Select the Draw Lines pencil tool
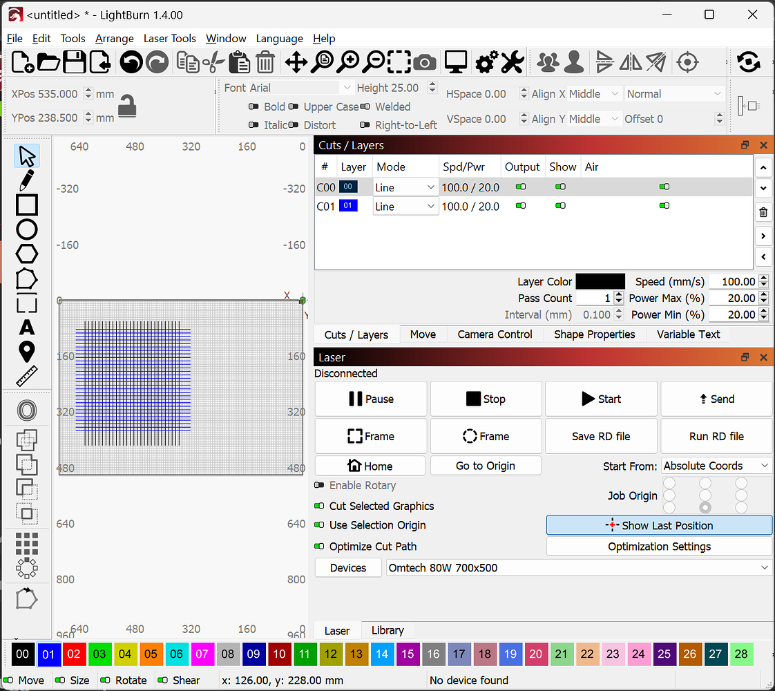 [x=26, y=180]
